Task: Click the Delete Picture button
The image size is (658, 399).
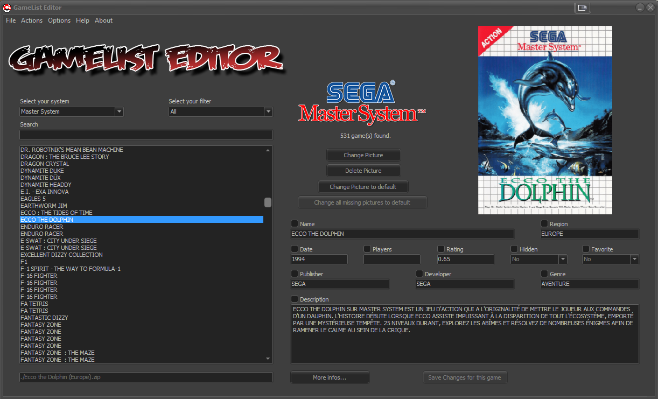Action: (363, 171)
